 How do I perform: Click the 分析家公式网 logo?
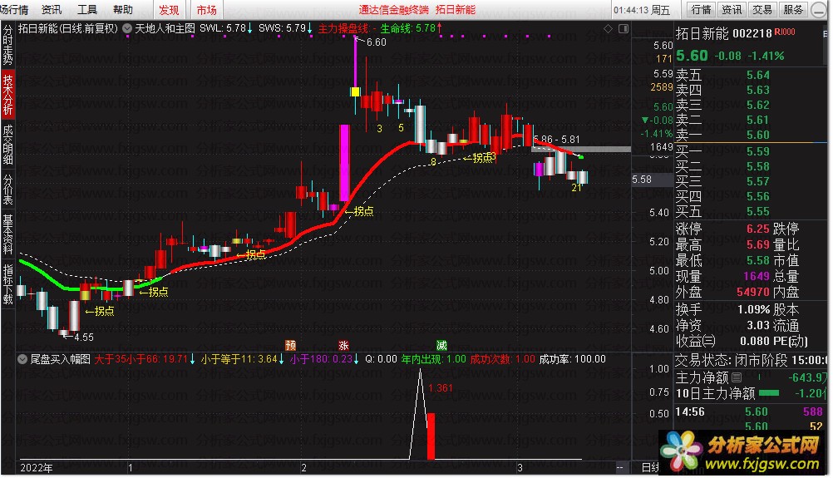point(743,452)
